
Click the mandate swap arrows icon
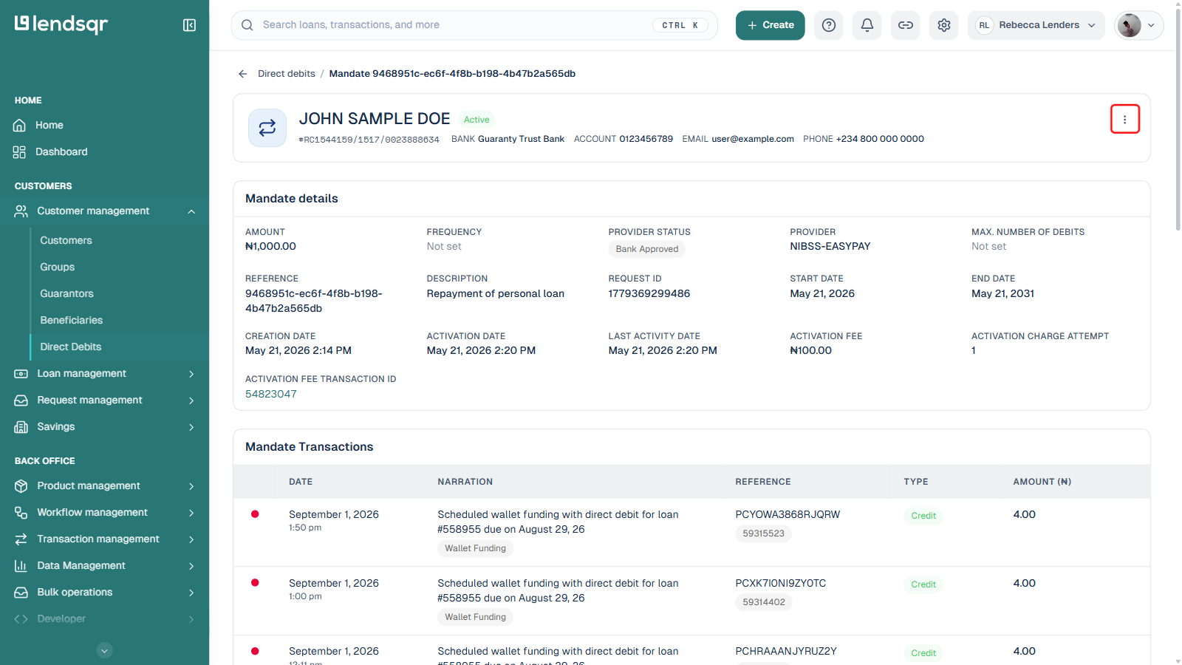pos(267,128)
